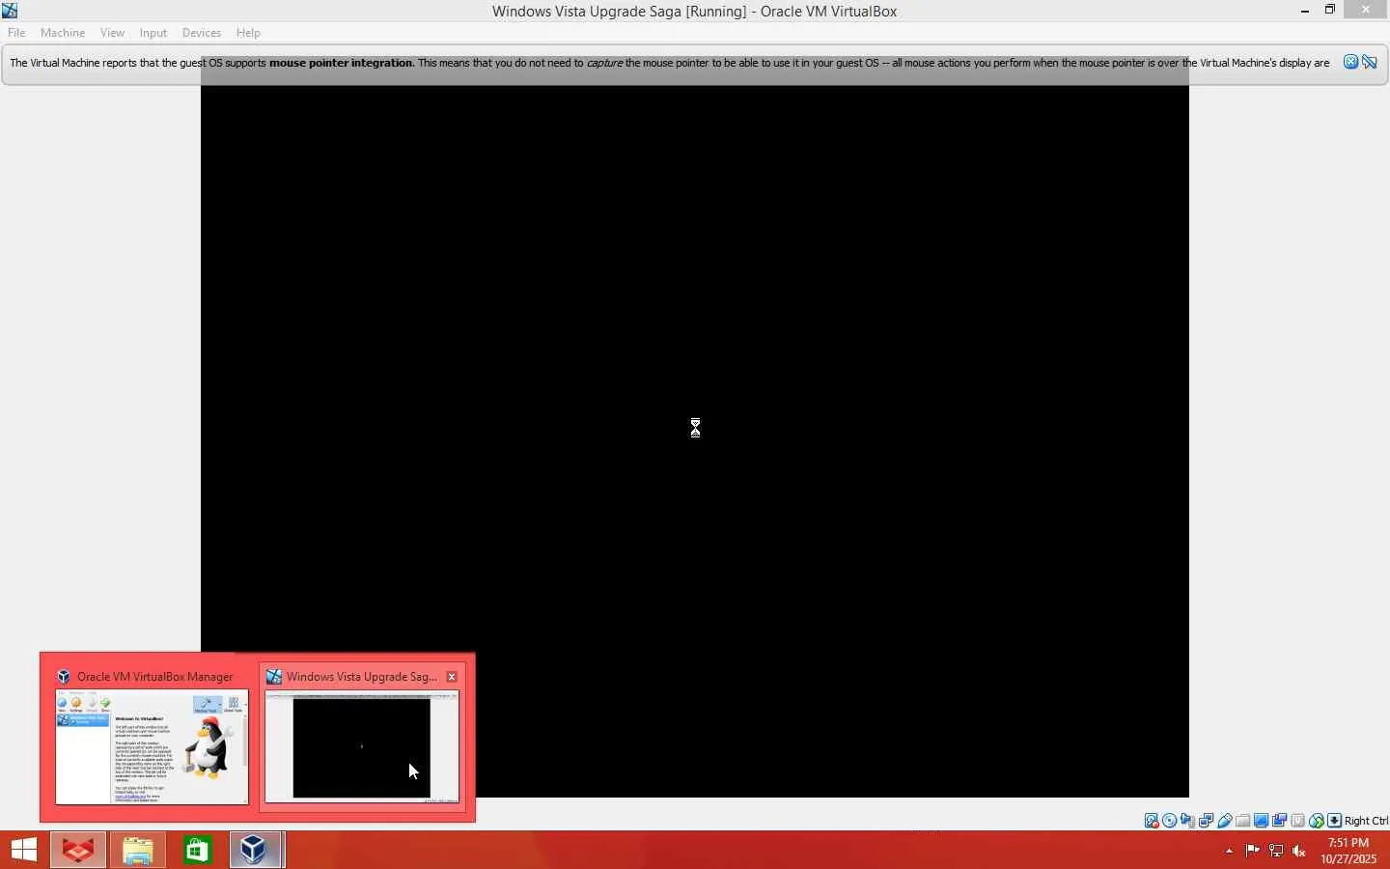
Task: Click the keyboard capture arrow indicator
Action: pyautogui.click(x=1335, y=821)
